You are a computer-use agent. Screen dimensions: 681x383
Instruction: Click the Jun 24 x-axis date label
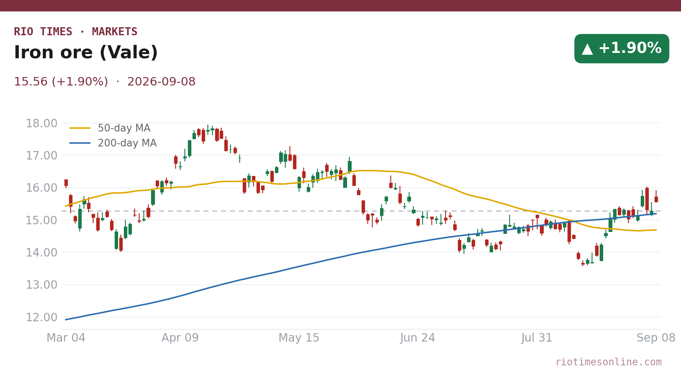(x=418, y=338)
